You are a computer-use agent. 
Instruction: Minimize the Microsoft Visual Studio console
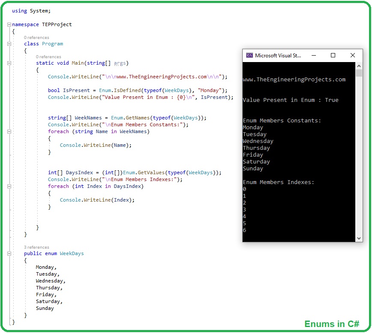coord(314,56)
